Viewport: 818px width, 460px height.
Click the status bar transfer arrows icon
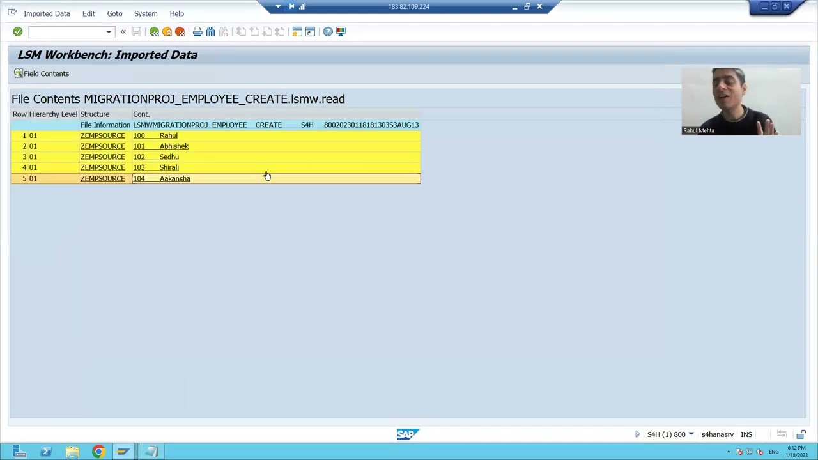coord(782,434)
